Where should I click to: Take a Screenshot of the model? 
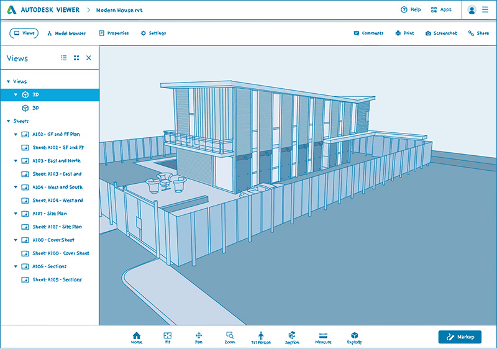[x=441, y=33]
